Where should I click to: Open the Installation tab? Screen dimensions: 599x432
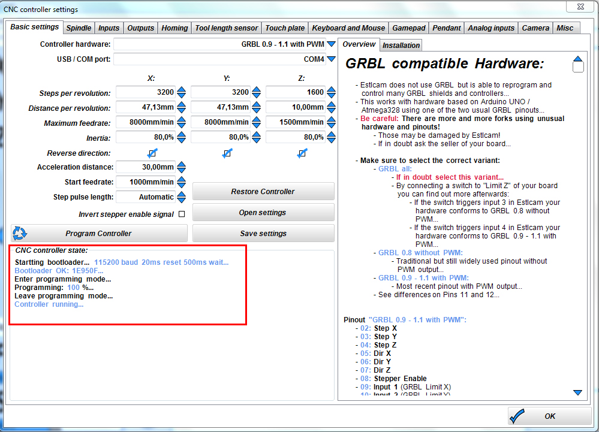(401, 46)
